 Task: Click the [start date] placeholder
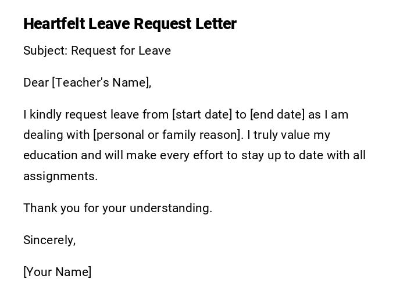click(x=202, y=114)
